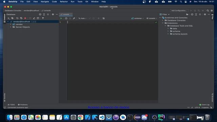Click the red Deactivate (stop) icon

click(x=25, y=18)
